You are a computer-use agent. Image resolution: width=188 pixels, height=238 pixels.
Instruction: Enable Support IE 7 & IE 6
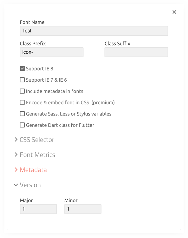click(x=22, y=80)
